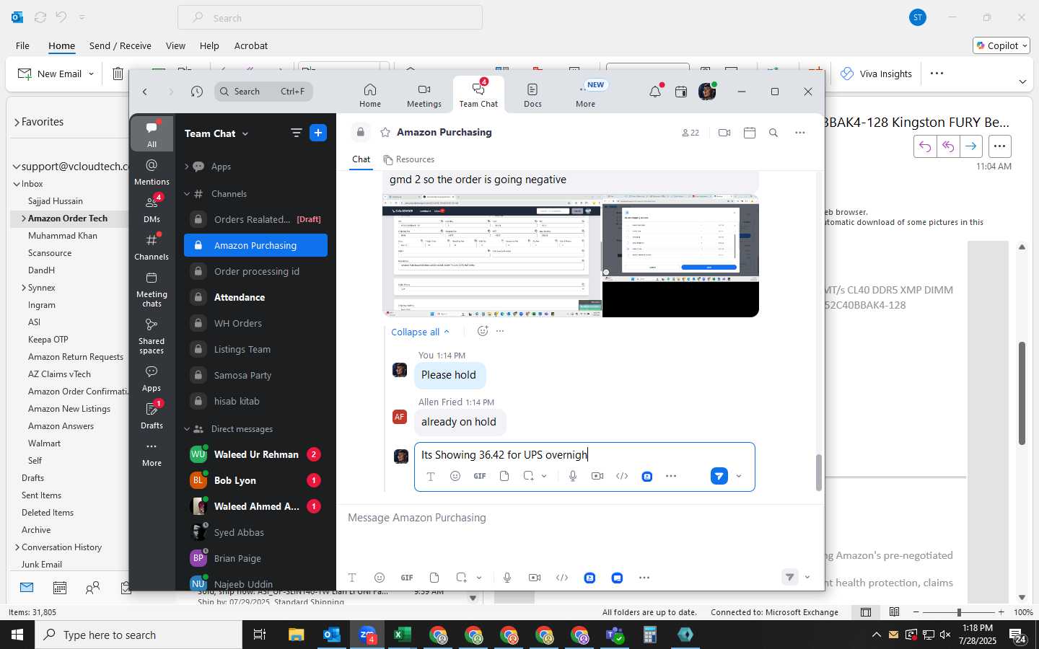Open Outlook File menu
Screen dimensions: 1039x649
pyautogui.click(x=22, y=45)
